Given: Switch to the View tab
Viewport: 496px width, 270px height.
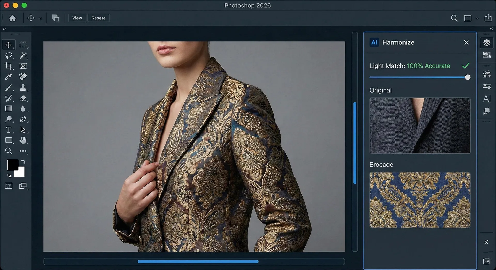Looking at the screenshot, I should pyautogui.click(x=77, y=18).
